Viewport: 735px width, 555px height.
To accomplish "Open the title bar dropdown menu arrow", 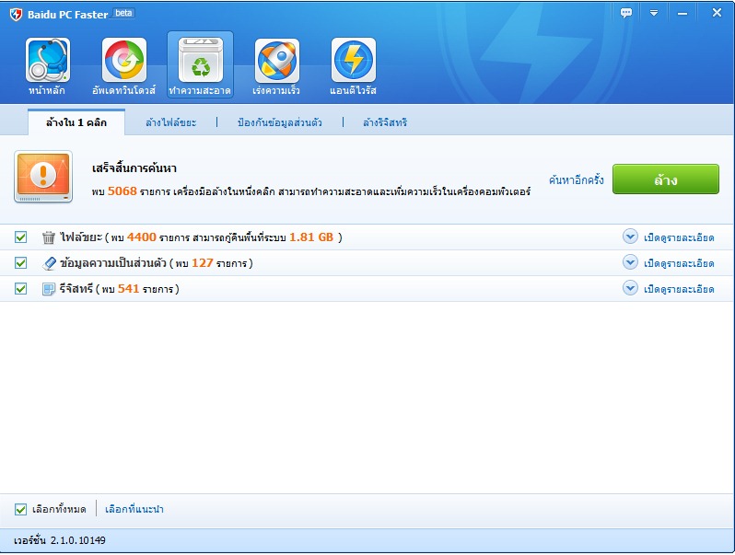I will pos(654,13).
